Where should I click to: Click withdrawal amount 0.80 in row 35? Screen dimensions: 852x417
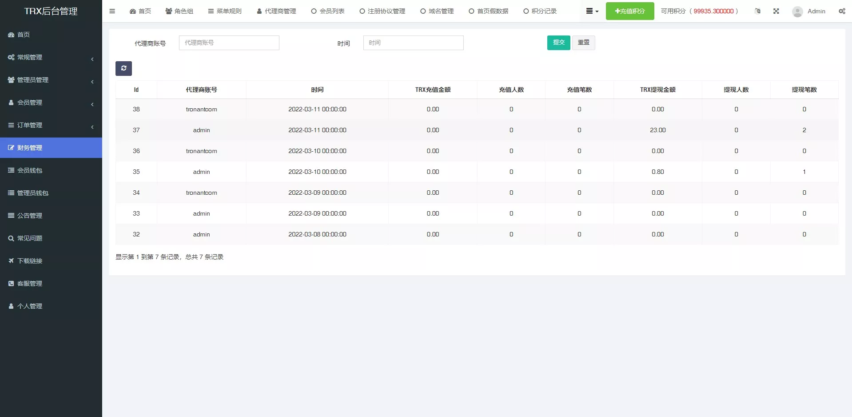(658, 172)
